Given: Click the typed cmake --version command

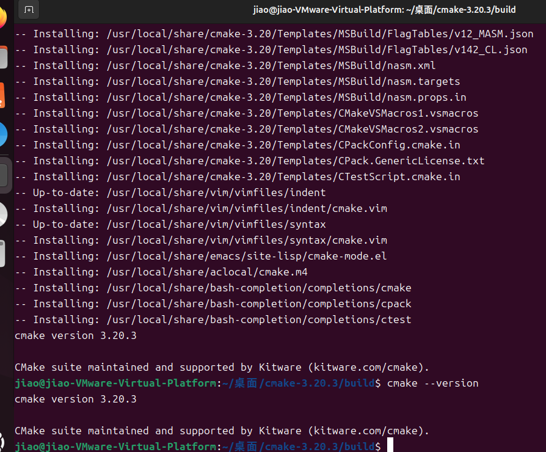Looking at the screenshot, I should point(432,383).
